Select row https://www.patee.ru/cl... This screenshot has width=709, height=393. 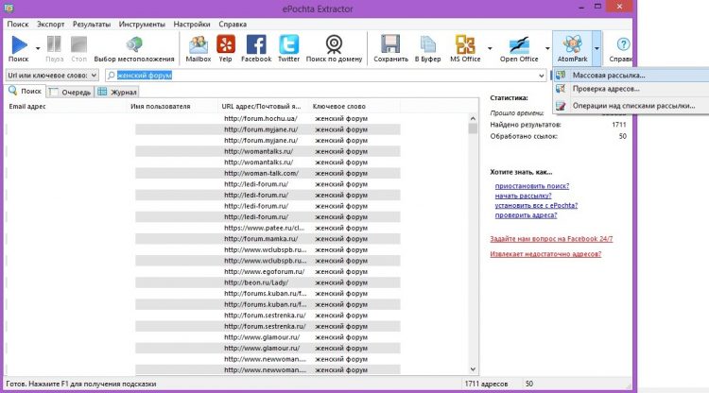point(203,228)
